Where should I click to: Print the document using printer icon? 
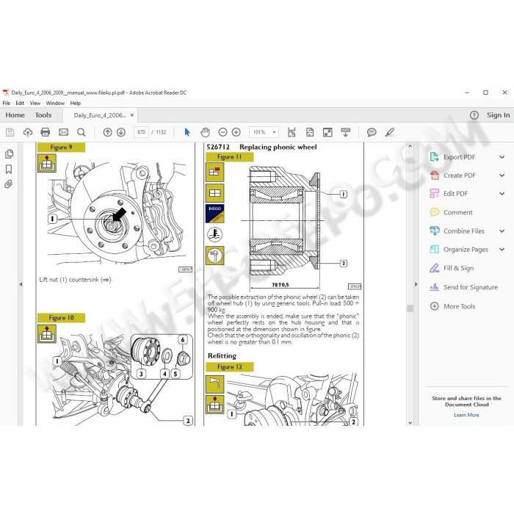[46, 132]
